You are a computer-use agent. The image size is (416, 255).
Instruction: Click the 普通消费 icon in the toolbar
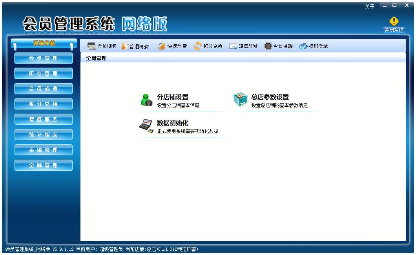tap(125, 46)
